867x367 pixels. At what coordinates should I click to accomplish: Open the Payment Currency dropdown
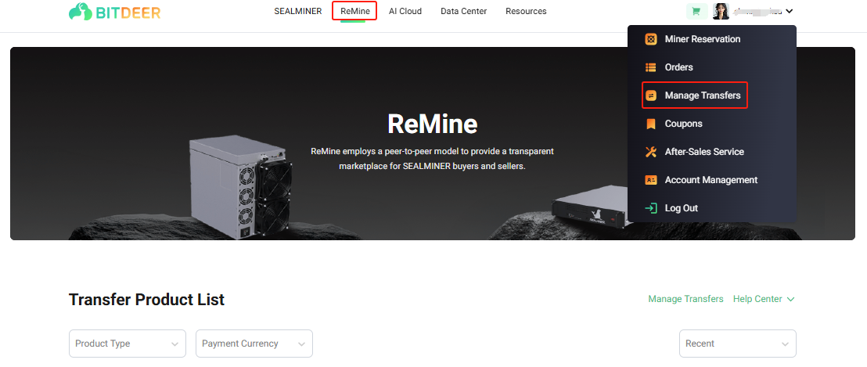point(254,344)
